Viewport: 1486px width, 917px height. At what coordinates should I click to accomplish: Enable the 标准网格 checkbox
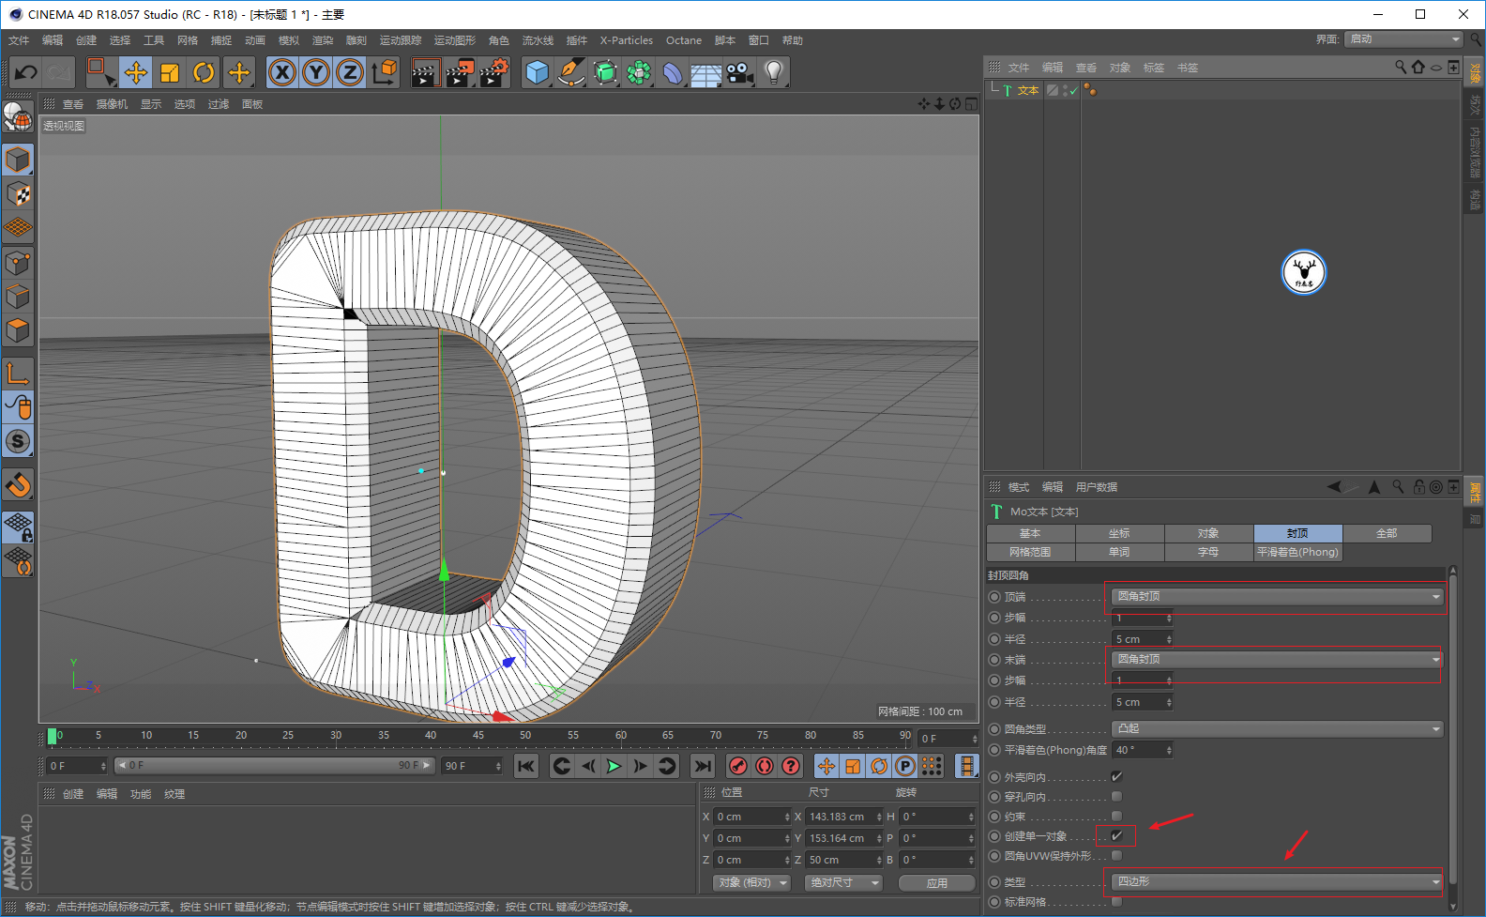(1116, 901)
